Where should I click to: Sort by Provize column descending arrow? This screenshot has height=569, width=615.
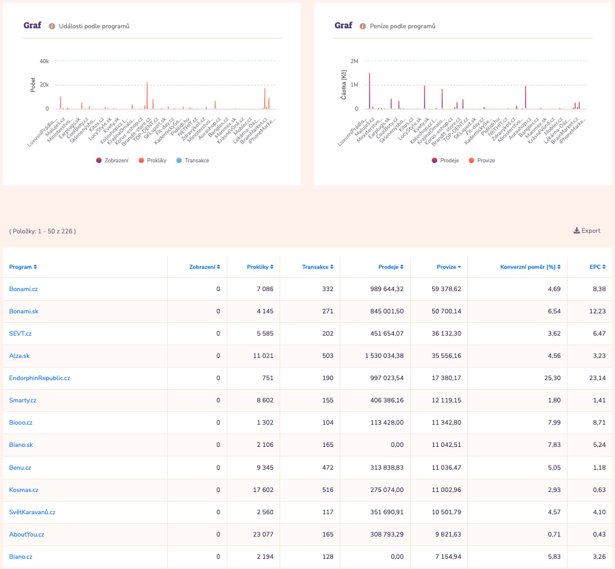(x=459, y=267)
